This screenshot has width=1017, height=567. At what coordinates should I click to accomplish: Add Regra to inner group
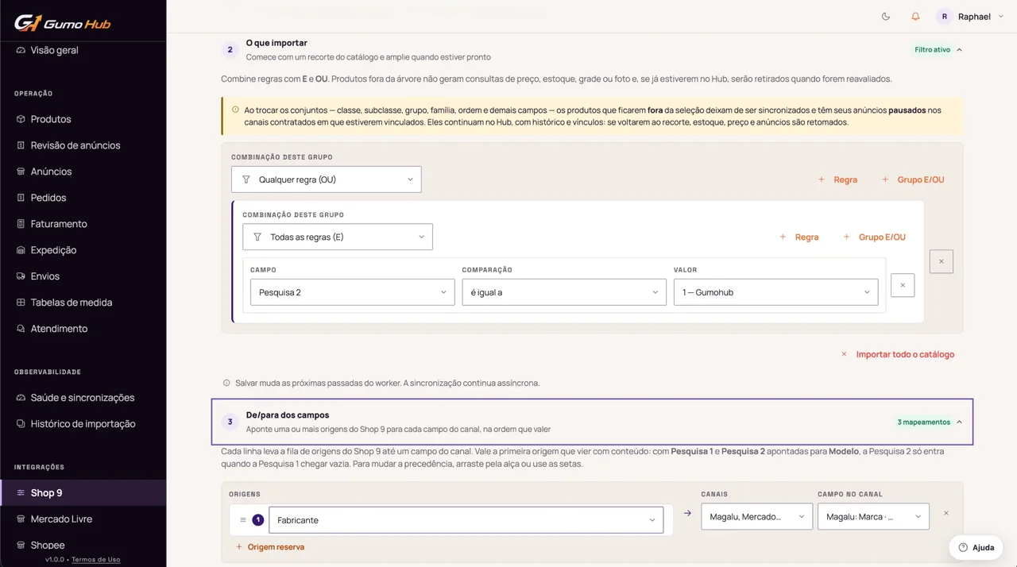click(x=799, y=237)
